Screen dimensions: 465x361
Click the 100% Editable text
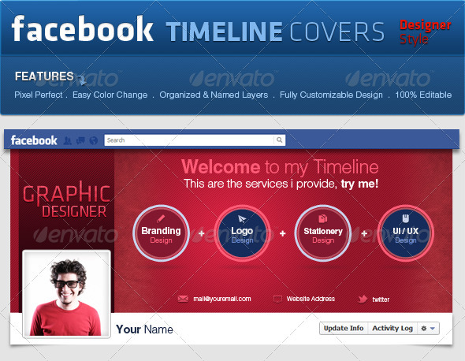pos(423,95)
